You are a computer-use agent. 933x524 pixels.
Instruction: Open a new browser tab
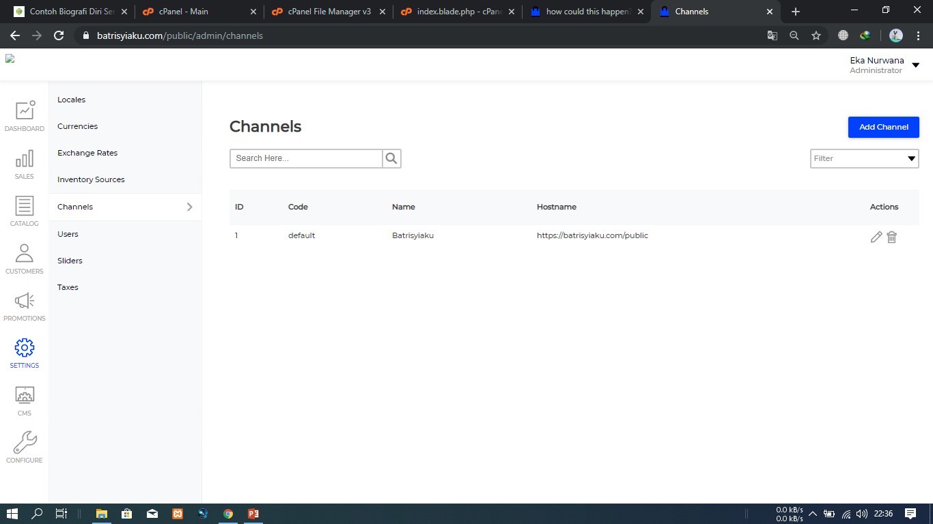(x=796, y=12)
